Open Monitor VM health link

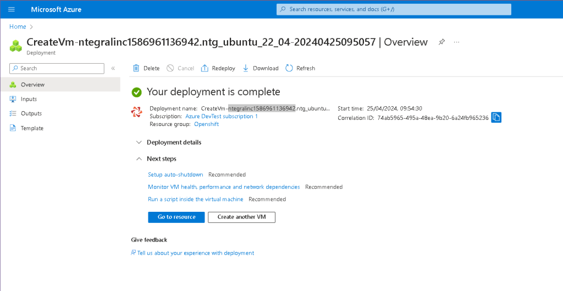coord(224,187)
